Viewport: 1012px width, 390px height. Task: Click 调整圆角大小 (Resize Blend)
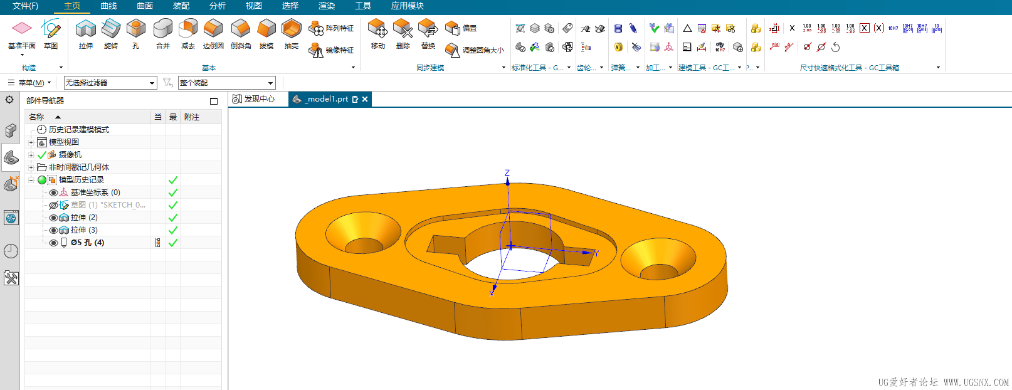pos(475,50)
